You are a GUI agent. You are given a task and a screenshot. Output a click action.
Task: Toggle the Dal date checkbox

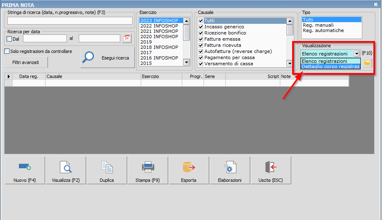click(x=9, y=39)
